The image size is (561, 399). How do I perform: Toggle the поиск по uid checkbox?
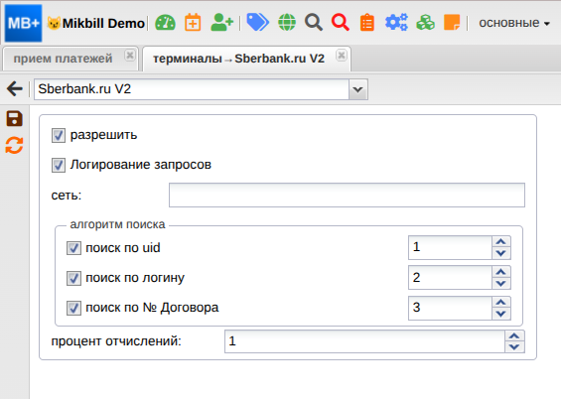click(73, 248)
